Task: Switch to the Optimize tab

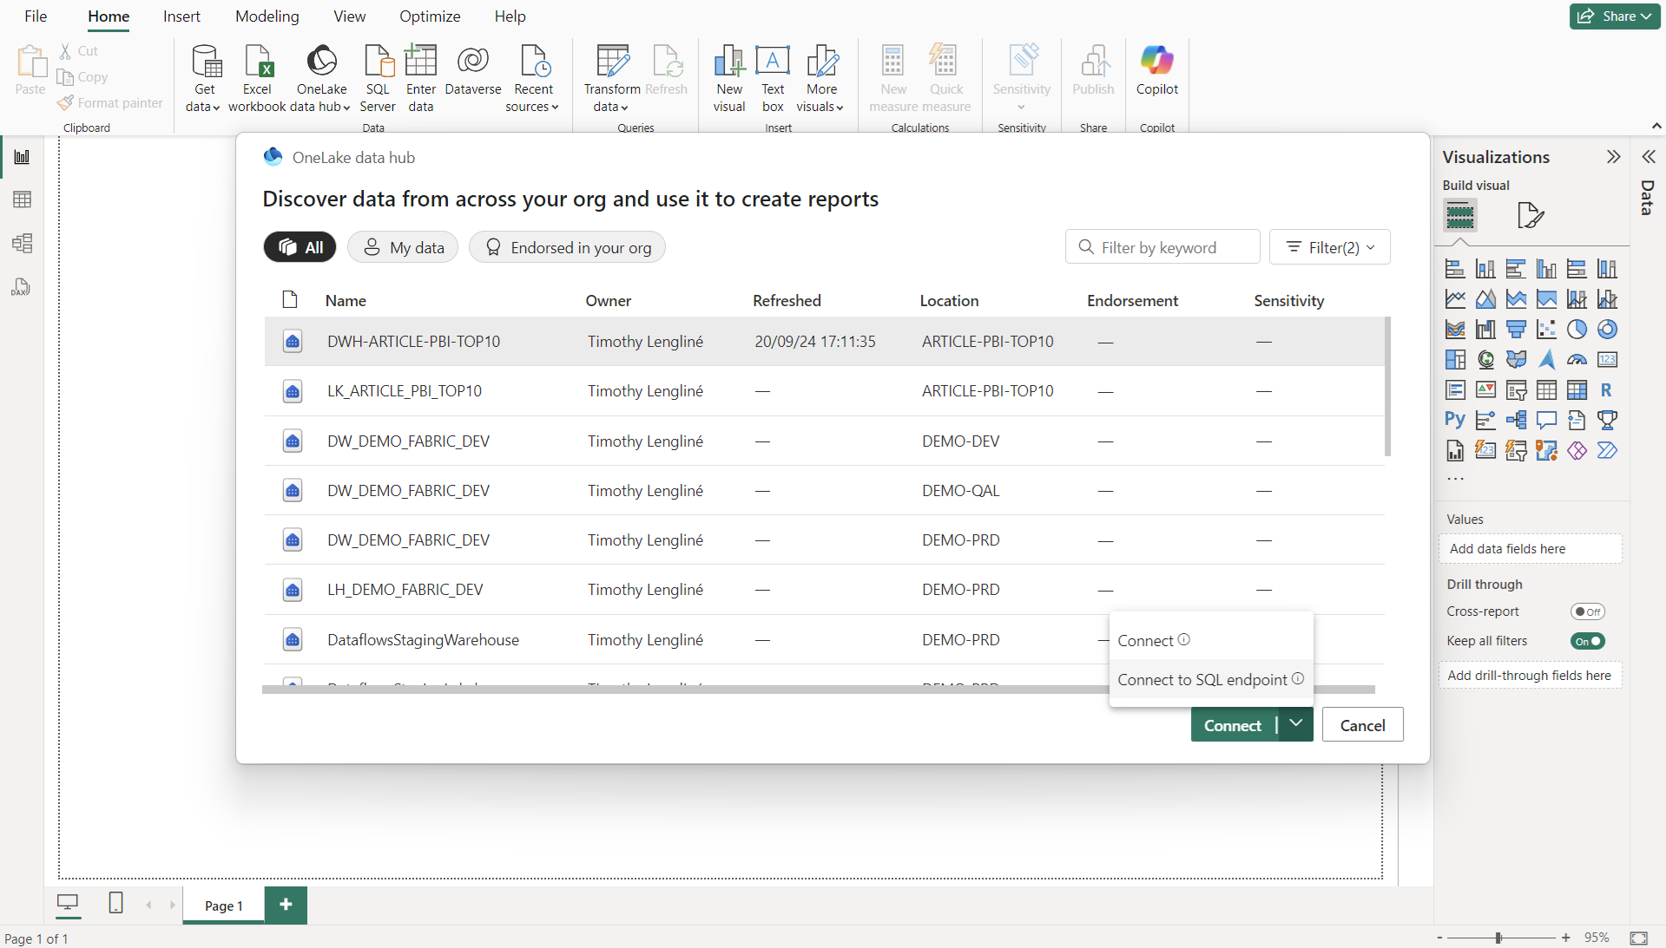Action: pyautogui.click(x=430, y=16)
